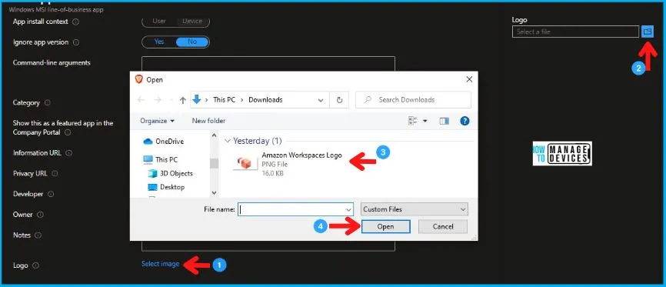The width and height of the screenshot is (666, 287).
Task: Set App install context to User
Action: pyautogui.click(x=159, y=22)
